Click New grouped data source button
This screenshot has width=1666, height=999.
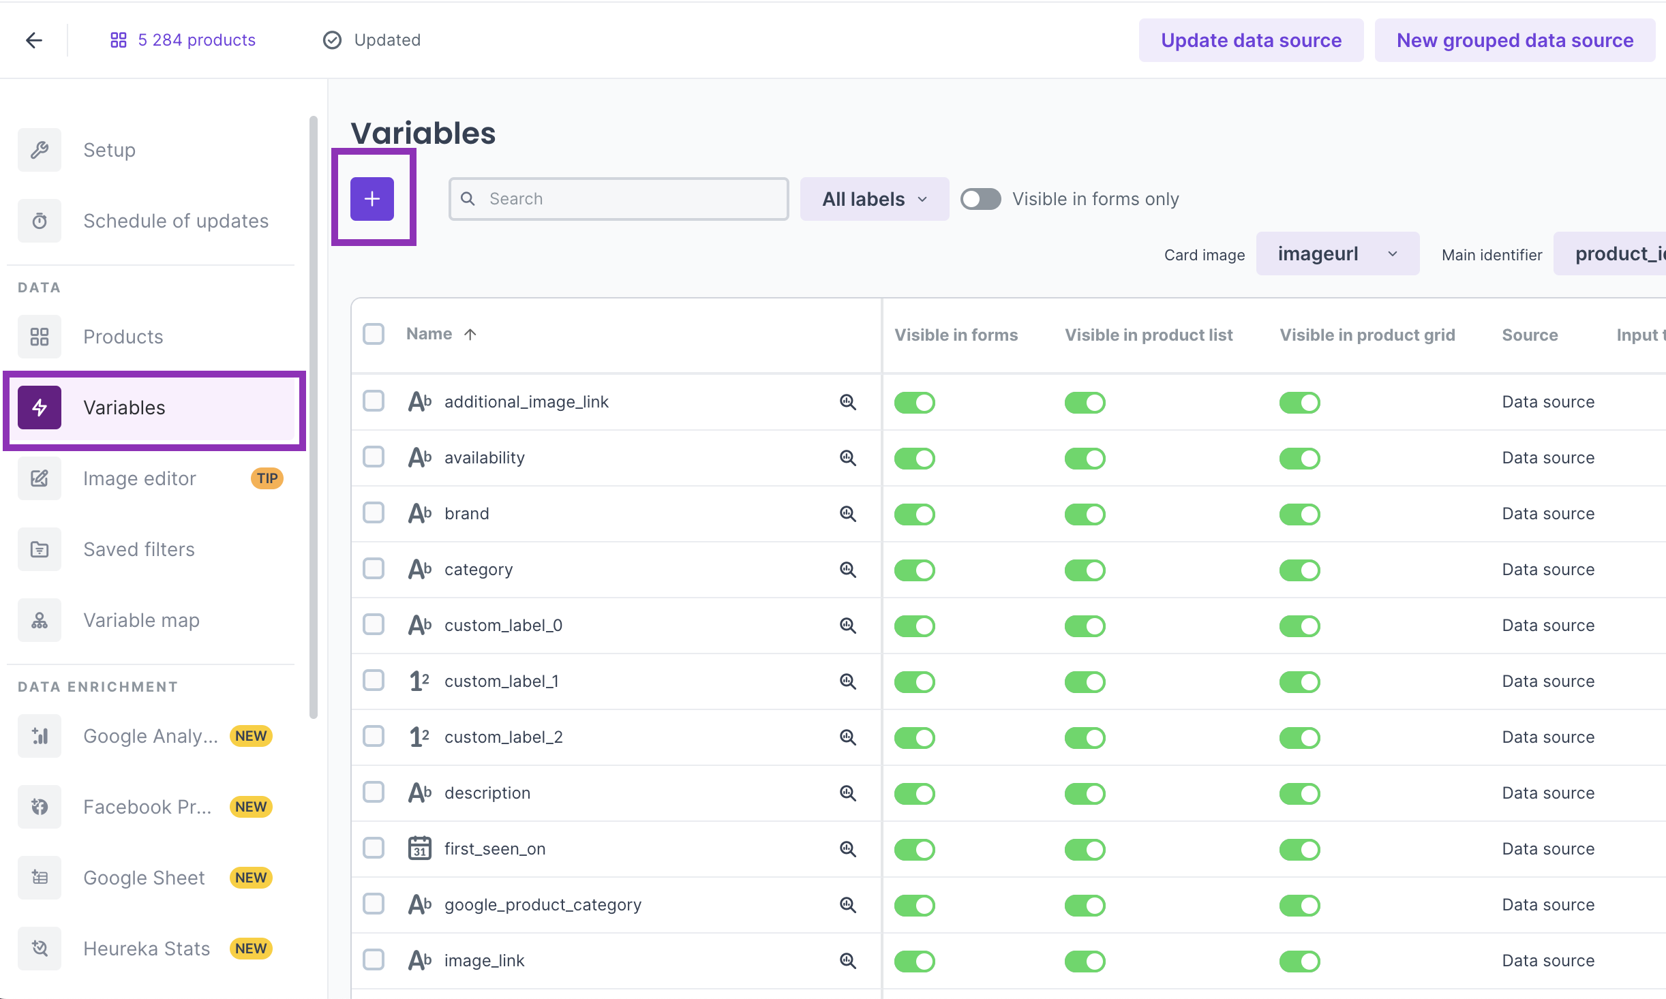point(1514,40)
